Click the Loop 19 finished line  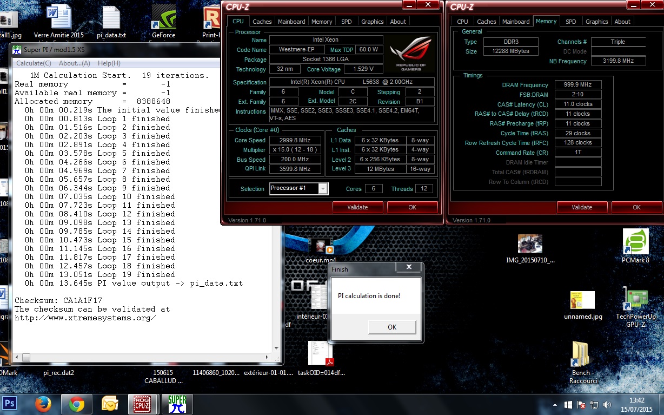[x=100, y=274]
